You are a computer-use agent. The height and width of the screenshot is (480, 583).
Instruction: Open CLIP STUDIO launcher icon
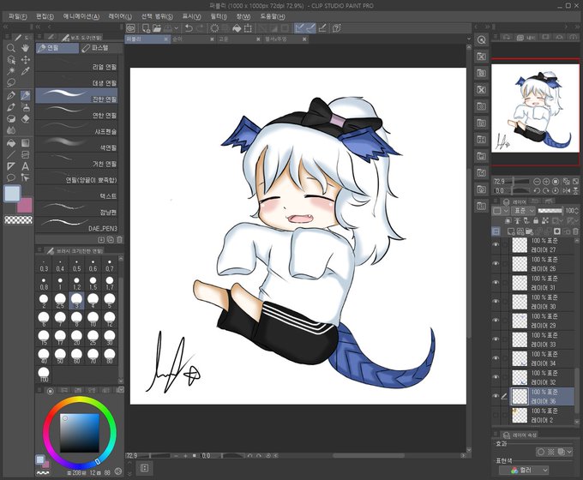130,28
